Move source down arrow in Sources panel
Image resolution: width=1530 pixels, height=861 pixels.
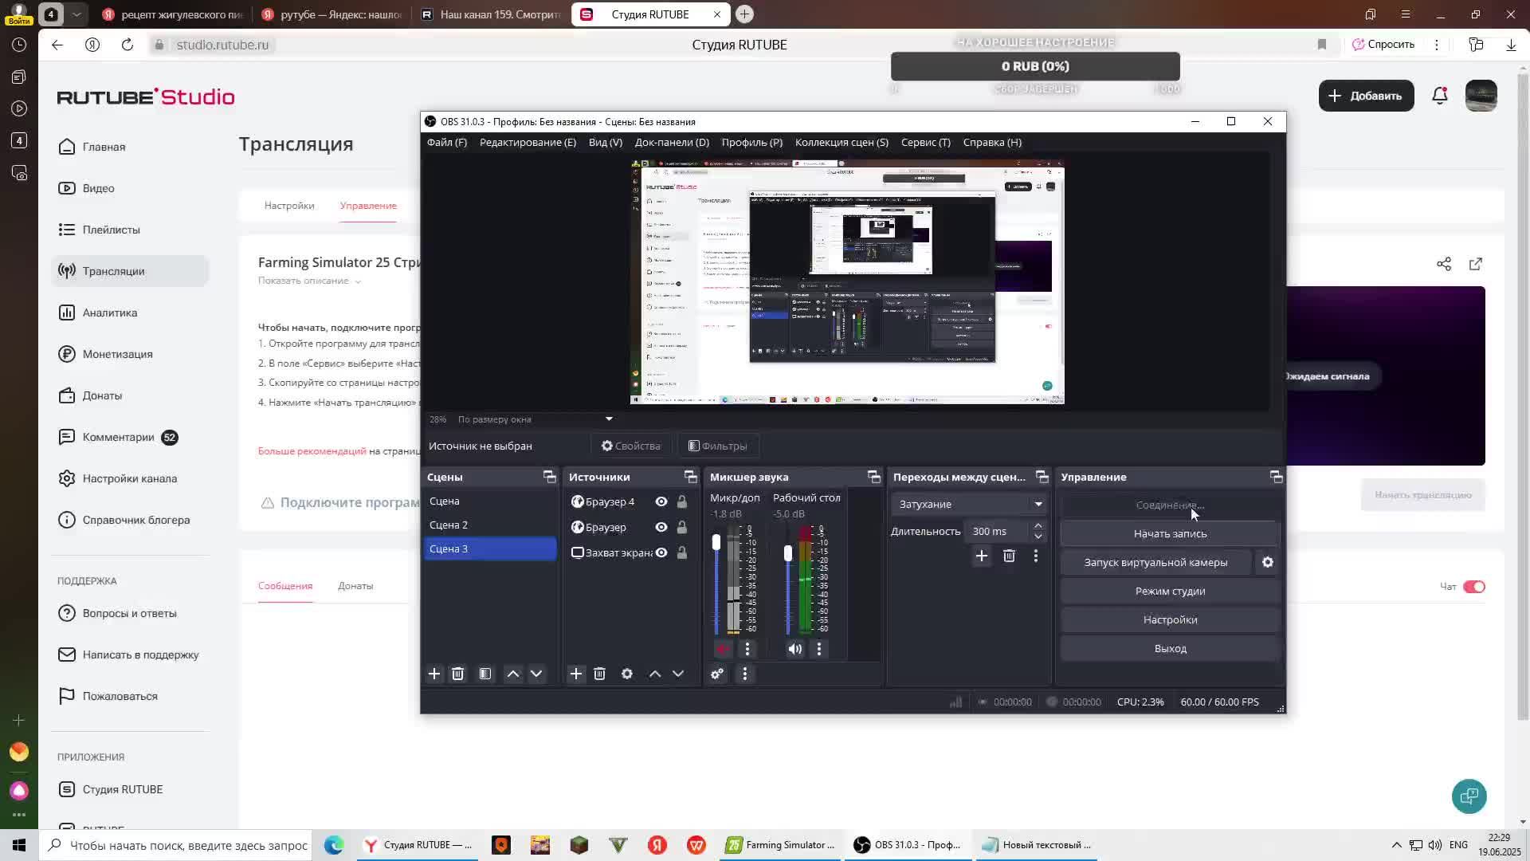678,674
